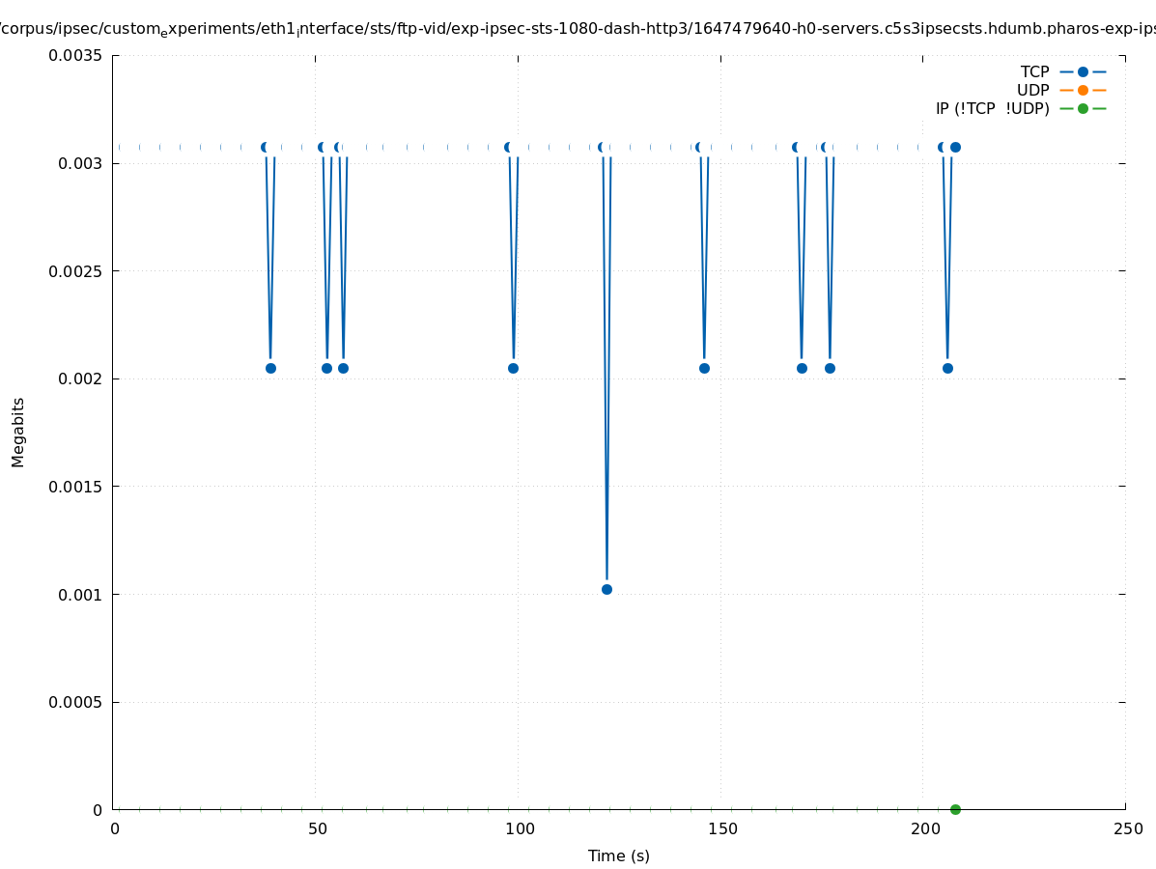The width and height of the screenshot is (1156, 869).
Task: Select the IP (!TCP !UDP) legend label
Action: [x=992, y=109]
